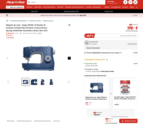Open the wishlist heart icon
The image size is (143, 124).
130,2
